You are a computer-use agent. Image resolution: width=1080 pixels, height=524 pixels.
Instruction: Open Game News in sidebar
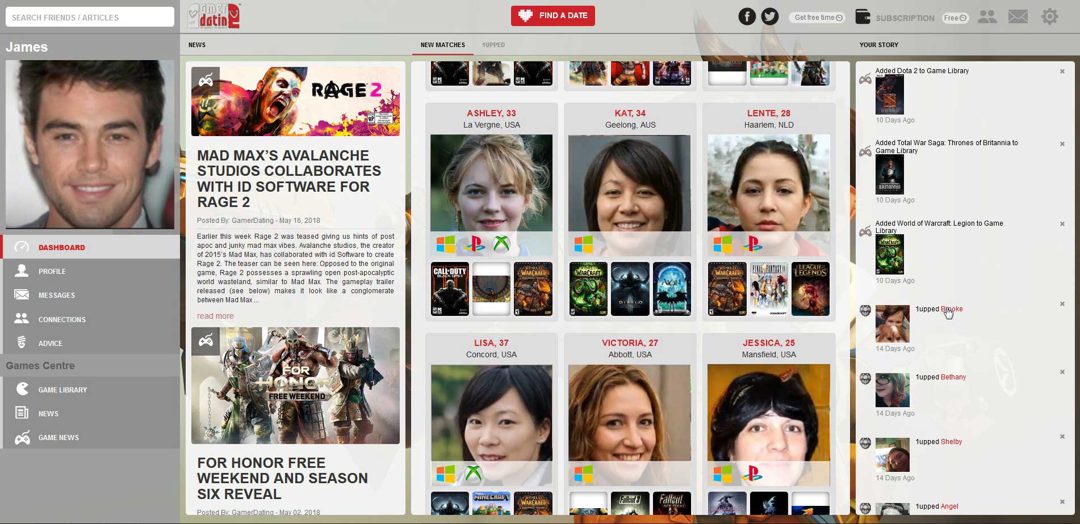91,437
